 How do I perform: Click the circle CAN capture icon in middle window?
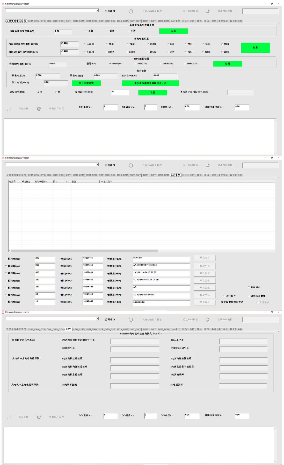(131, 165)
